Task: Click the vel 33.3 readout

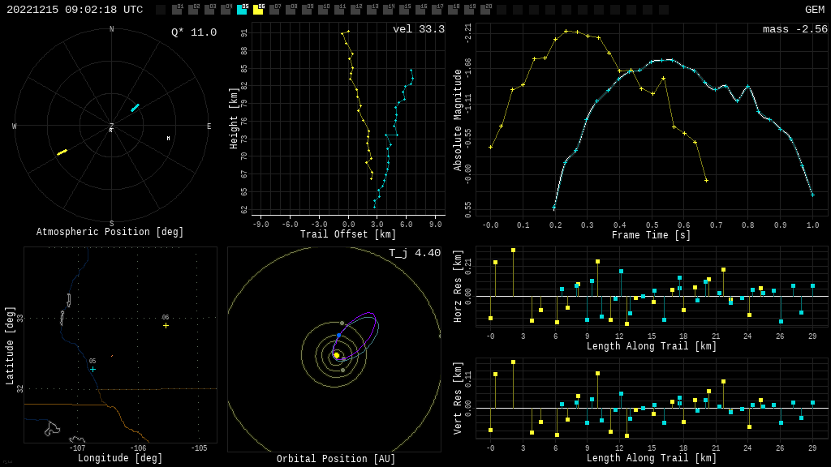Action: click(418, 29)
